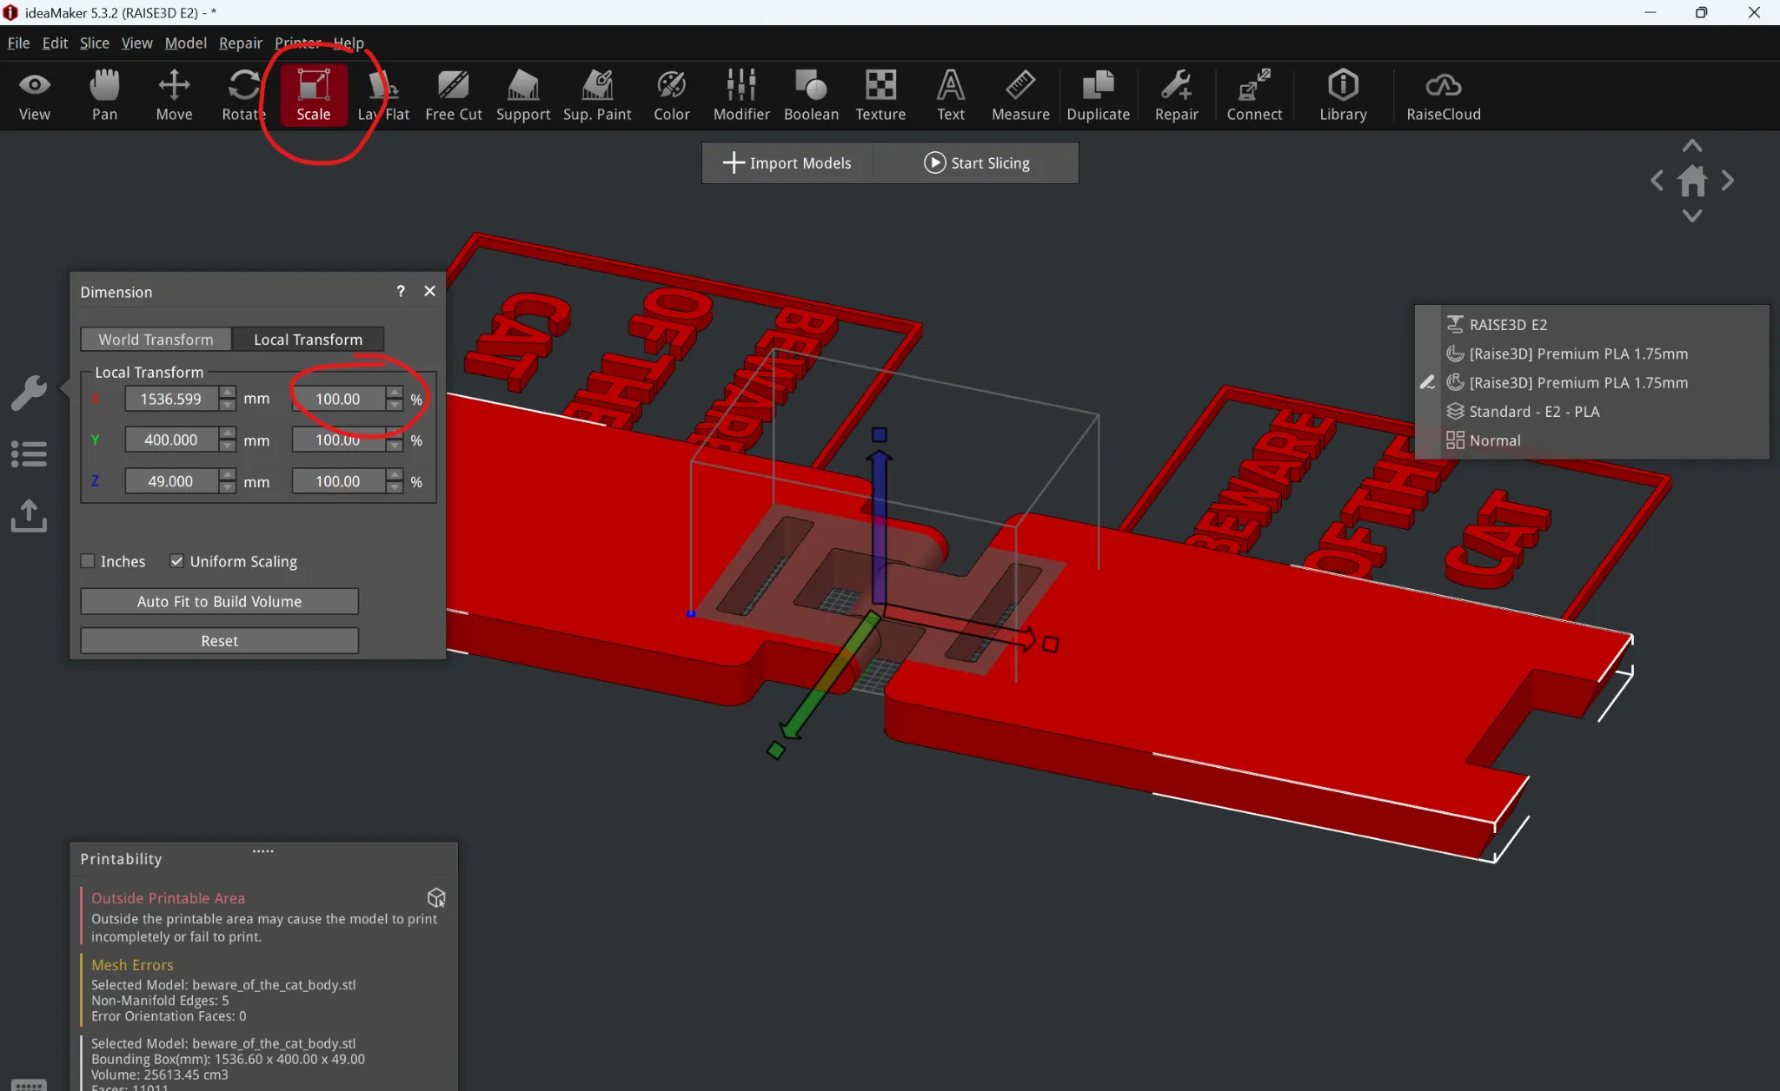Decrease the Y dimension mm stepper

pyautogui.click(x=228, y=446)
